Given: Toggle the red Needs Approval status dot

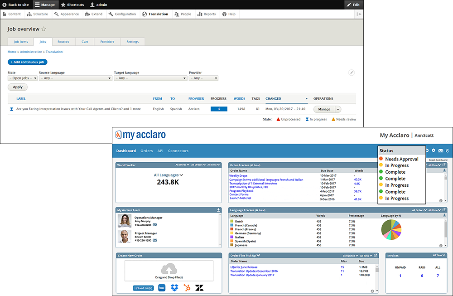Looking at the screenshot, I should coord(381,159).
